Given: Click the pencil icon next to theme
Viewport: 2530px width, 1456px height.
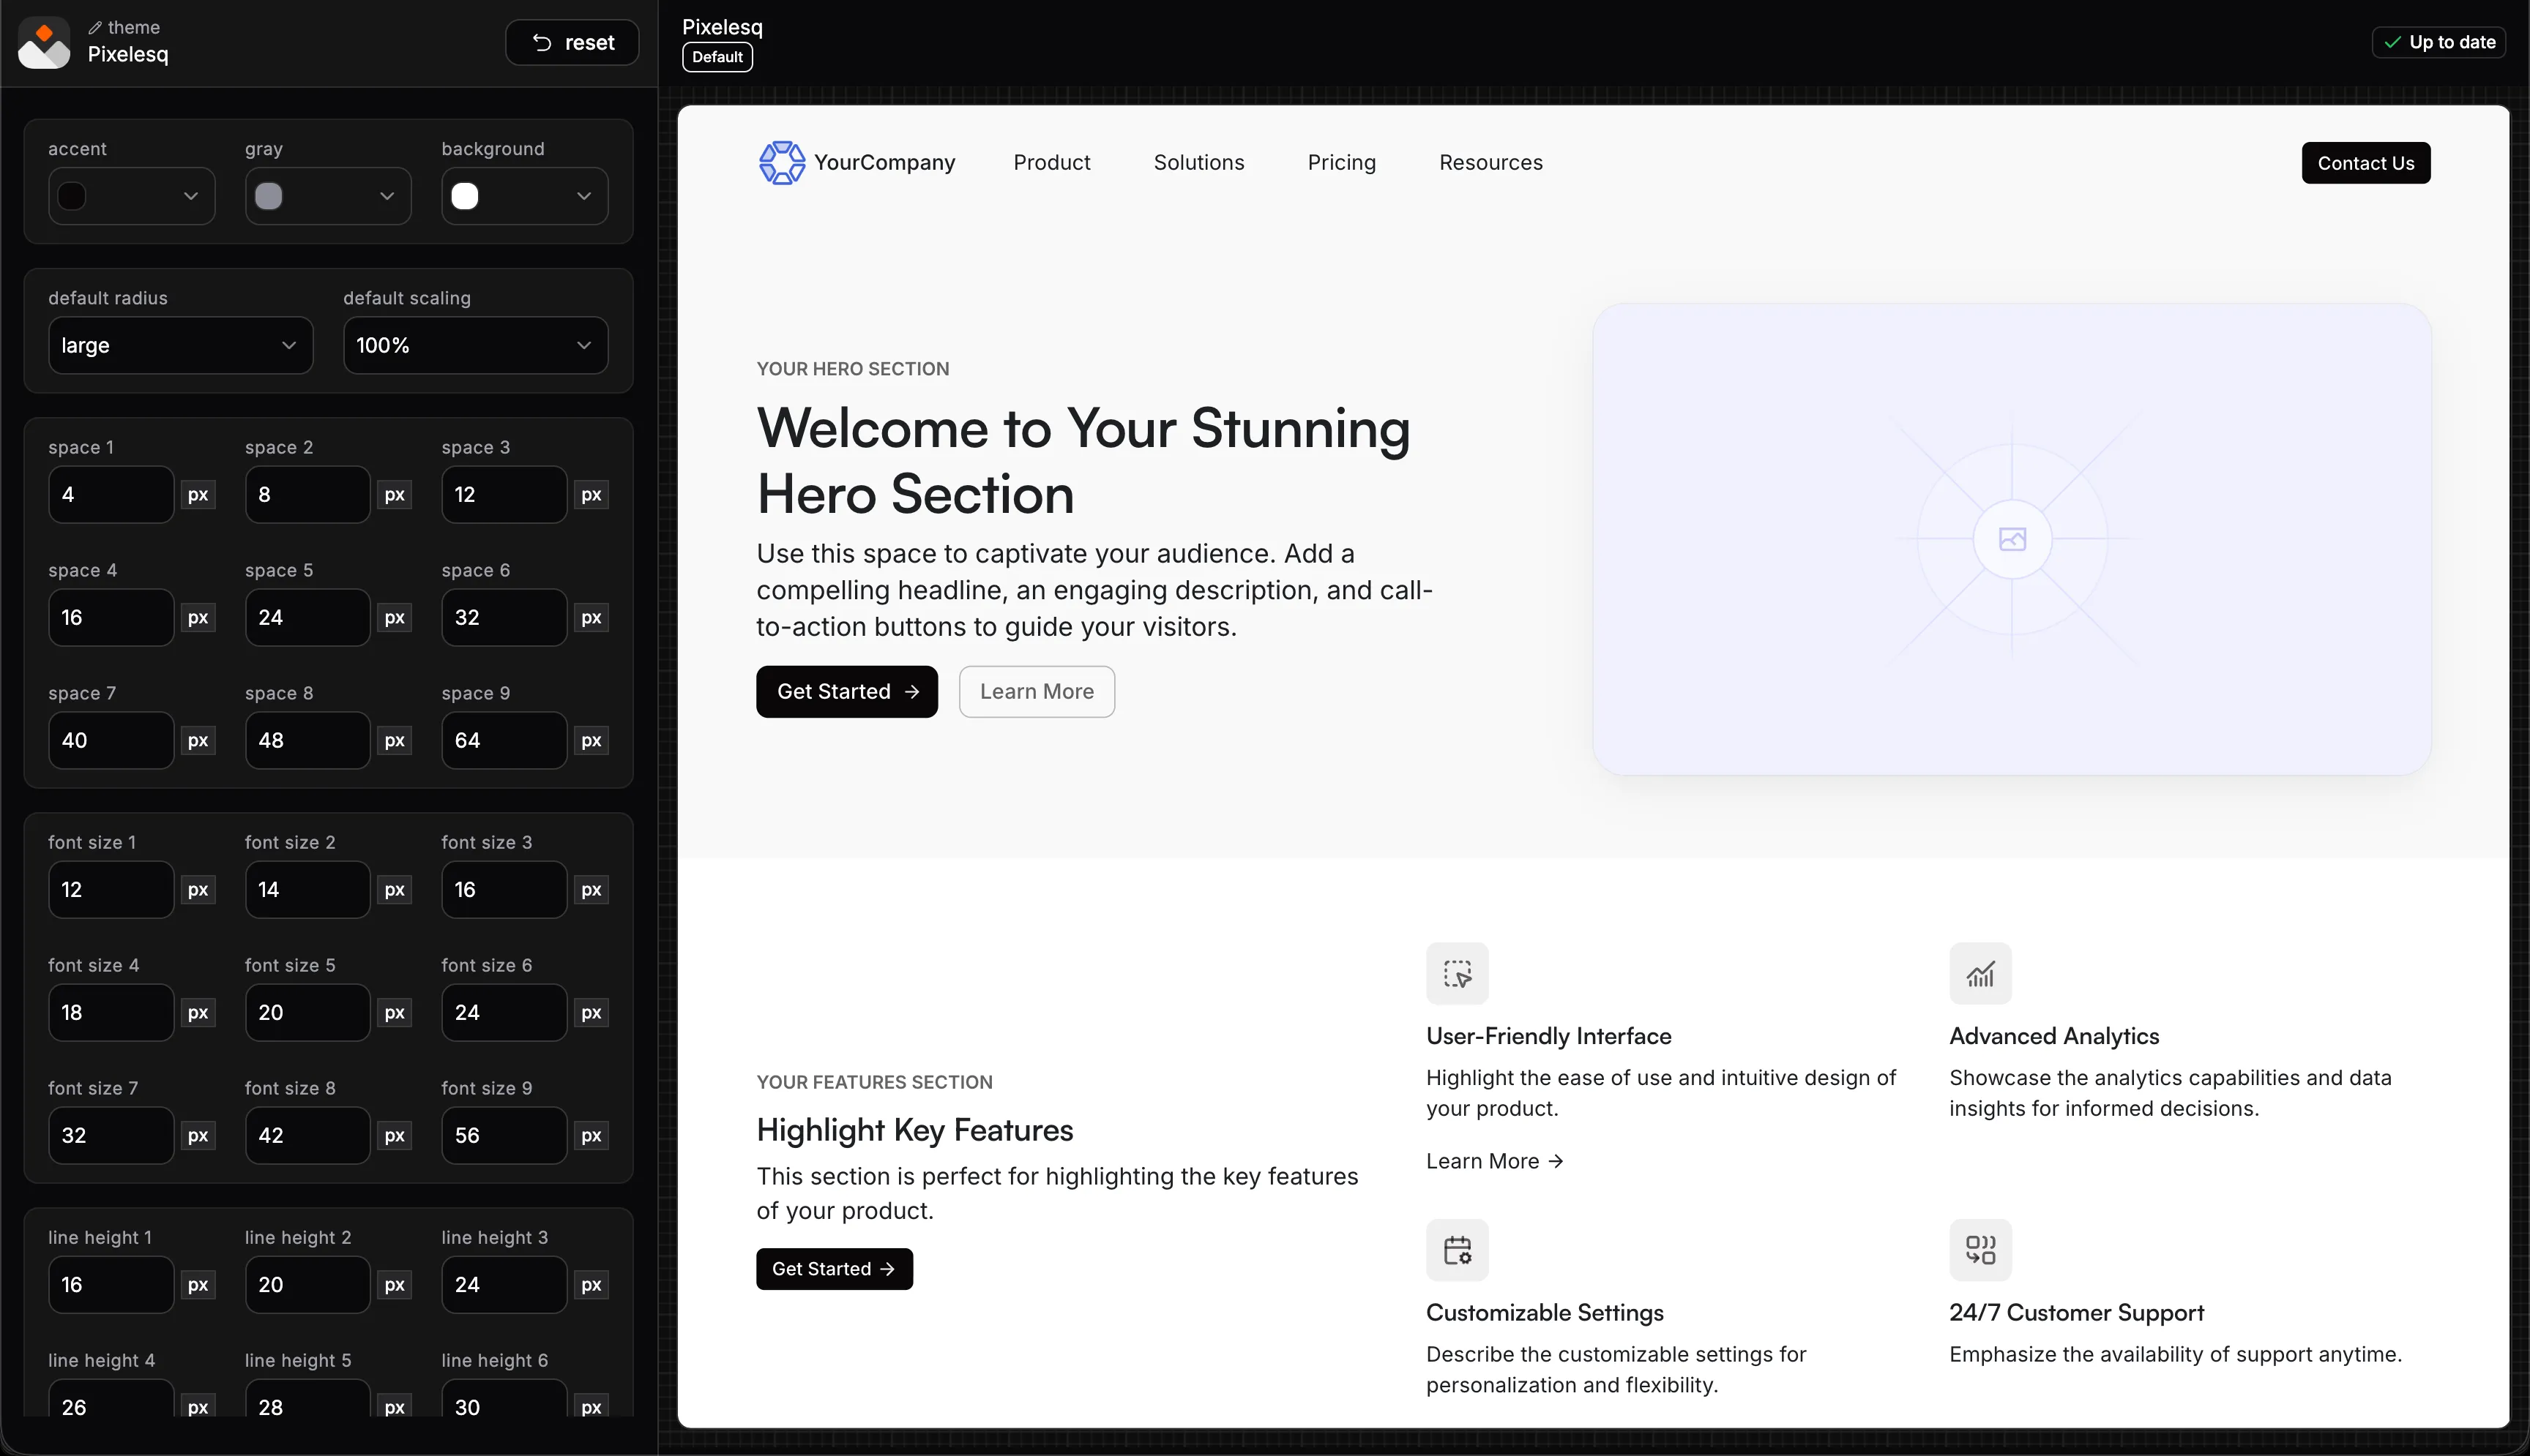Looking at the screenshot, I should (95, 28).
